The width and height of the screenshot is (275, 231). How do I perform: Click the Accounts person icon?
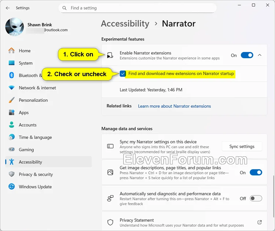coord(12,125)
